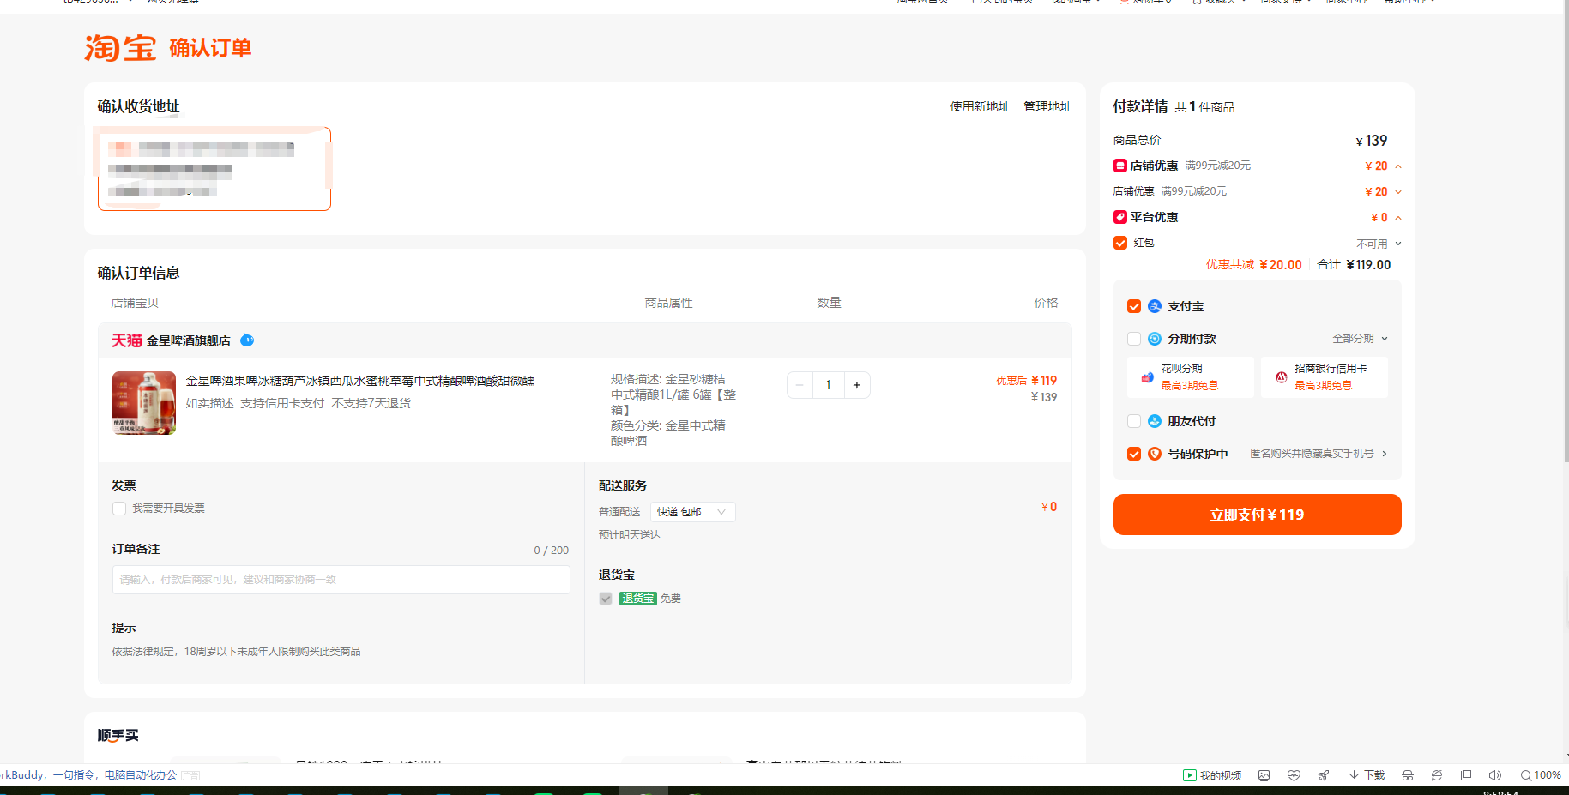Screen dimensions: 1569x795
Task: Click the 如实描述 label
Action: coord(209,403)
